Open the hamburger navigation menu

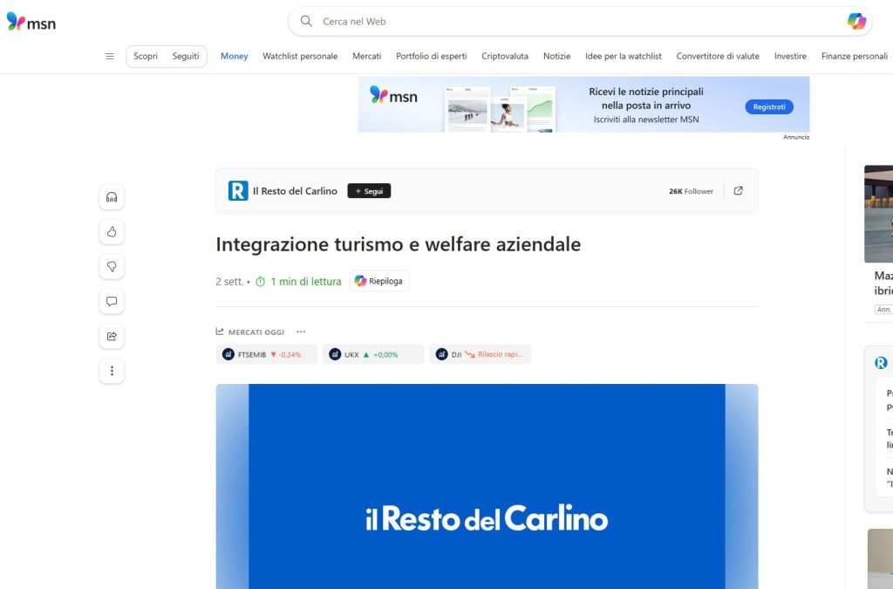(x=110, y=56)
